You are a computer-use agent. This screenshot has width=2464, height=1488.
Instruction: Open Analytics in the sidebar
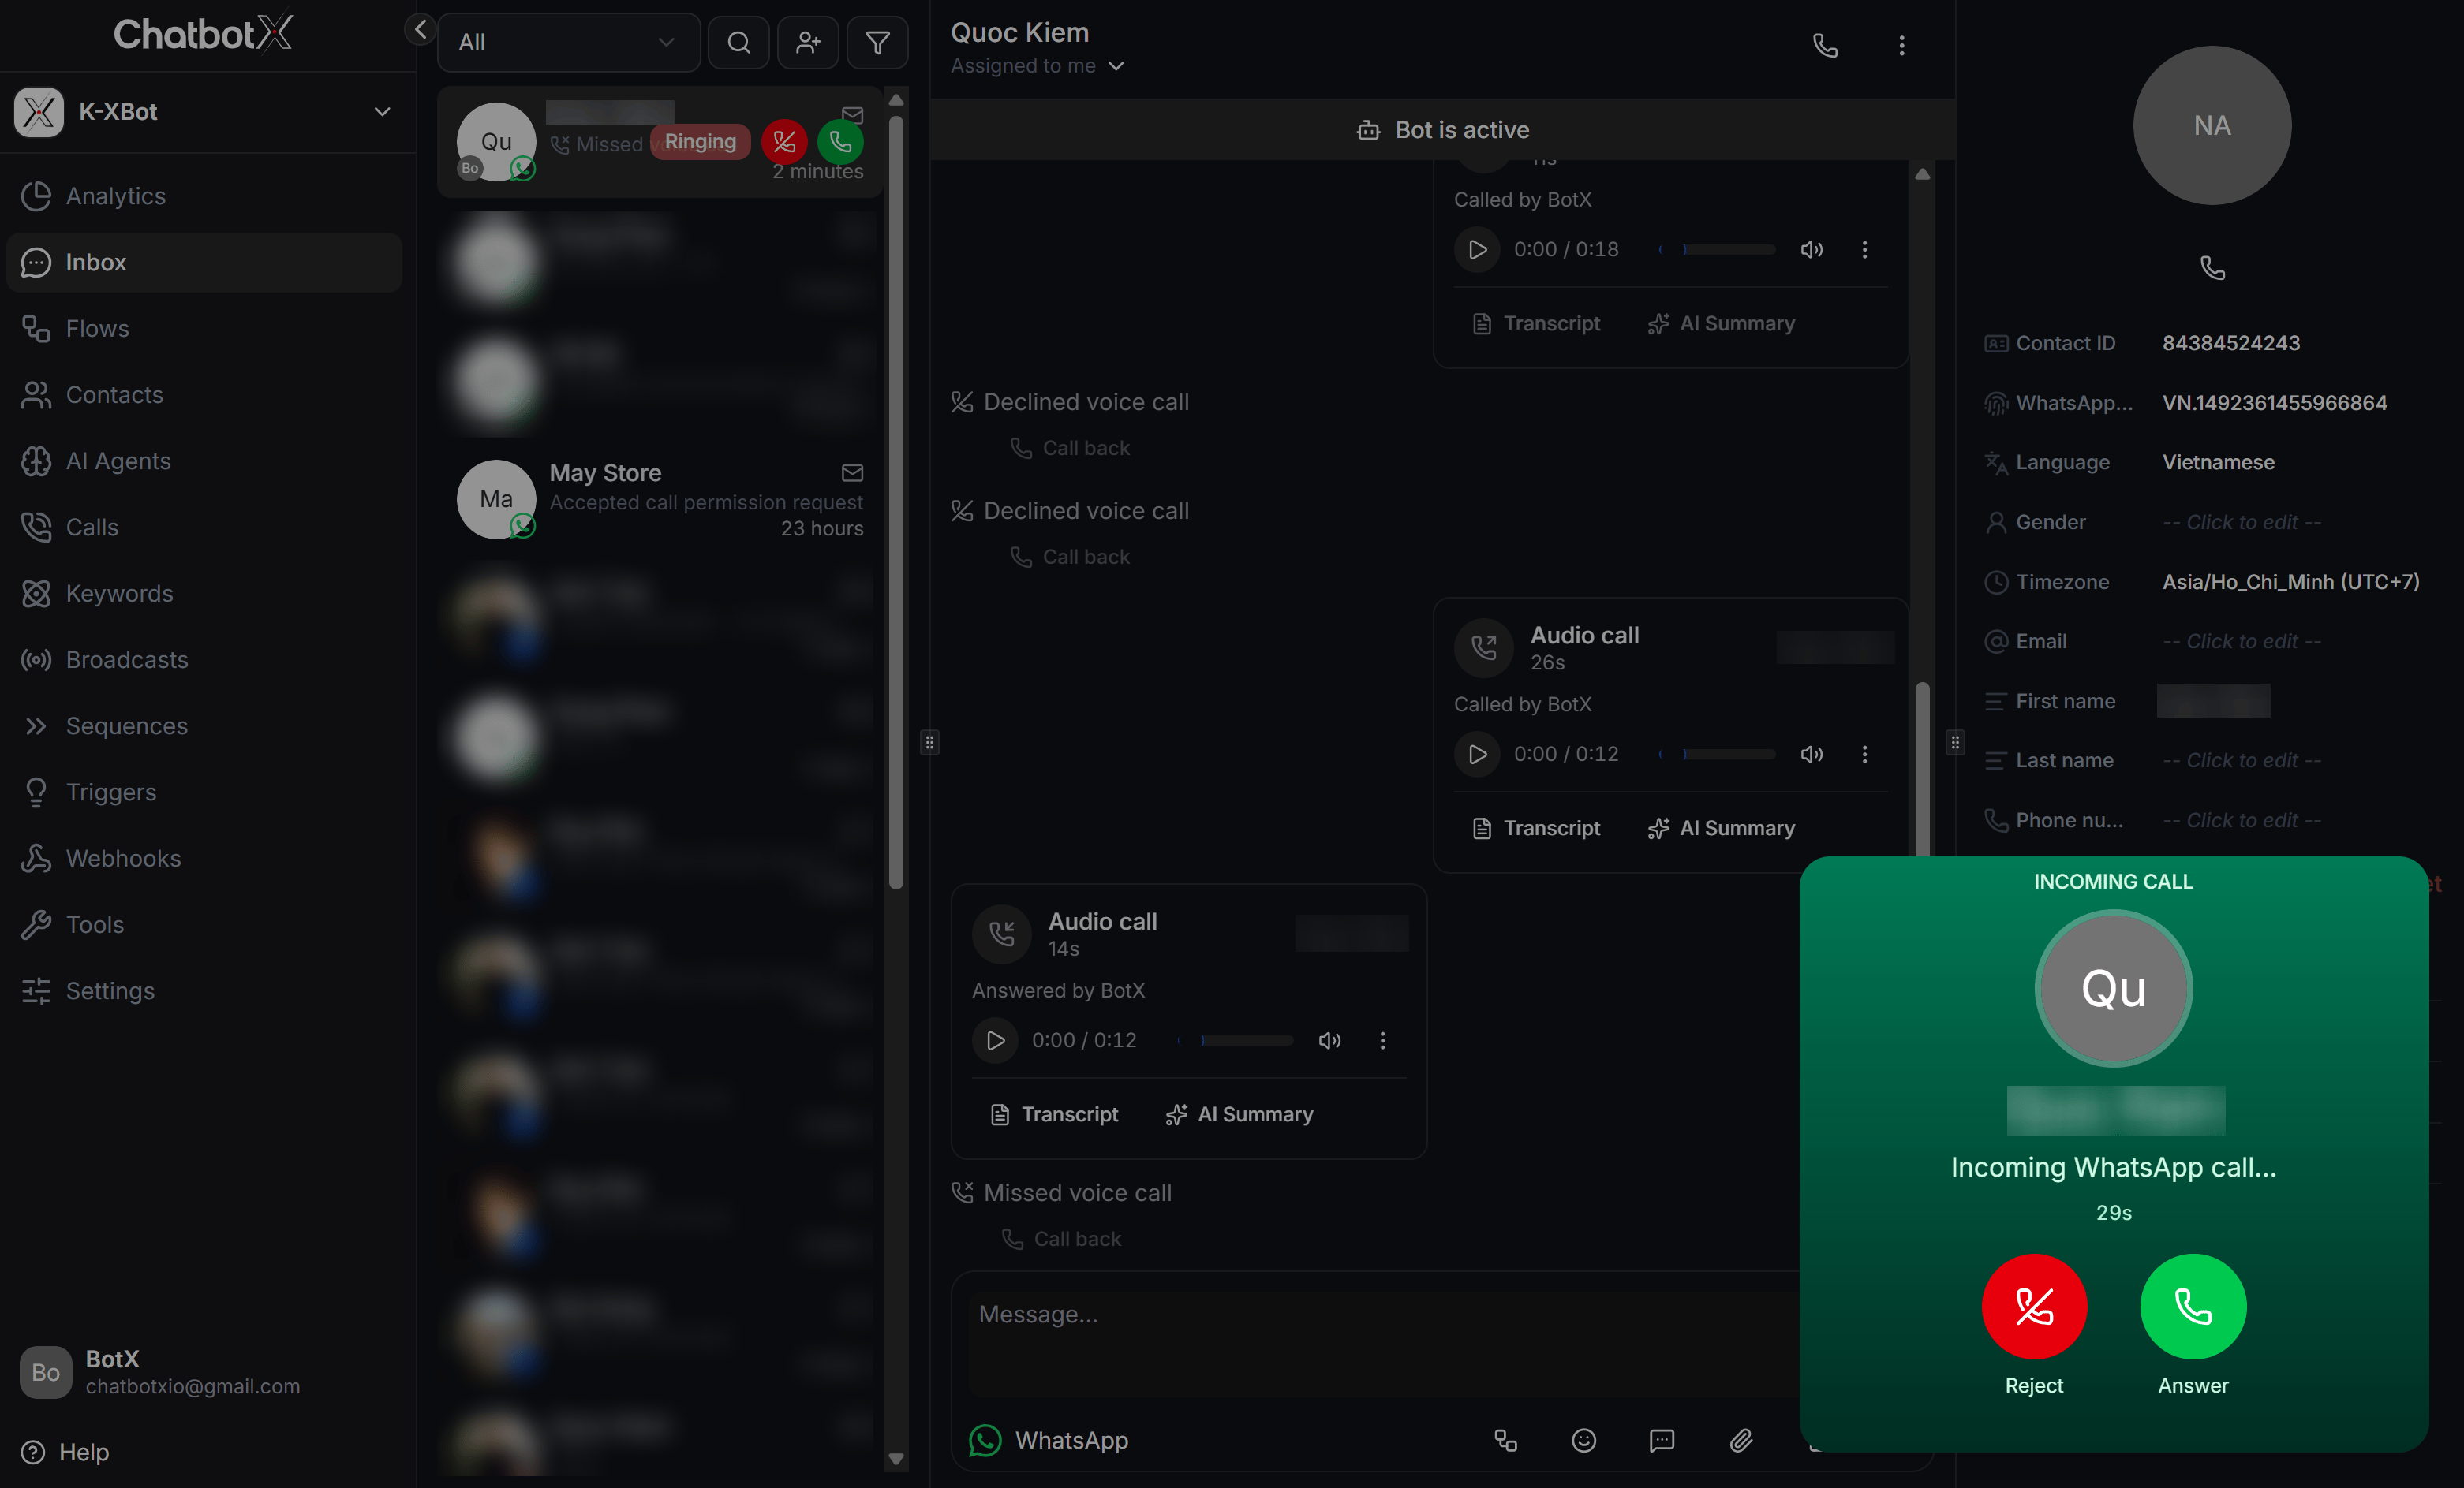click(x=204, y=196)
